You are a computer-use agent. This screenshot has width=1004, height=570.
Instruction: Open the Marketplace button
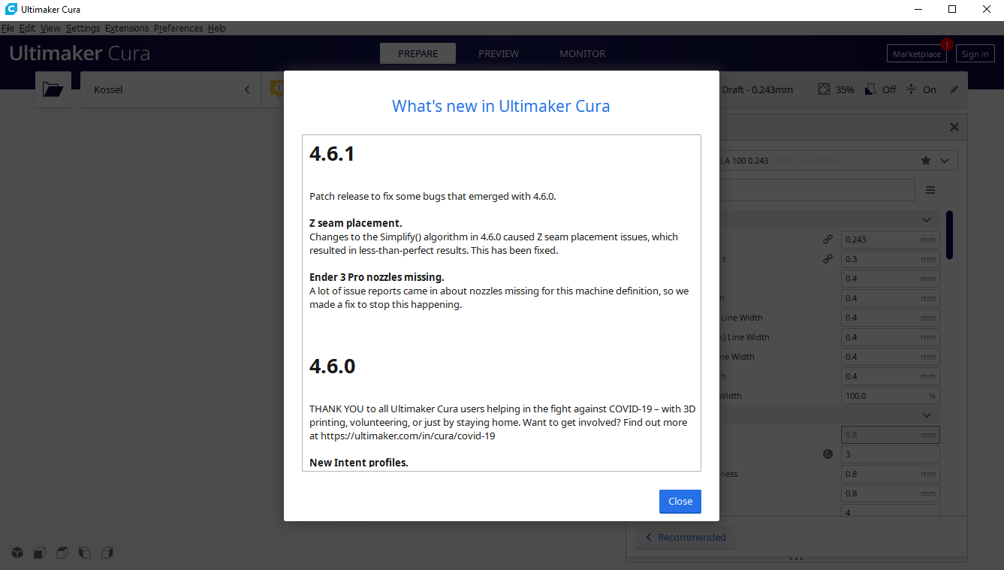[x=916, y=54]
